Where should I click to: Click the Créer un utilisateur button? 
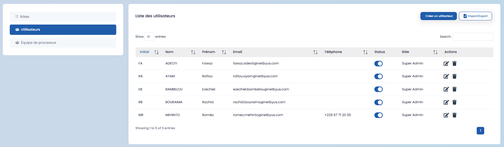click(x=438, y=16)
